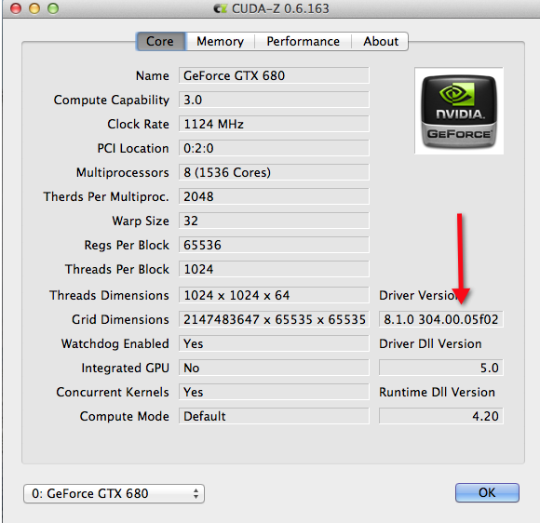Click Threads Dimensions value 1024 x 1024 x 64
The width and height of the screenshot is (540, 523).
(x=274, y=295)
